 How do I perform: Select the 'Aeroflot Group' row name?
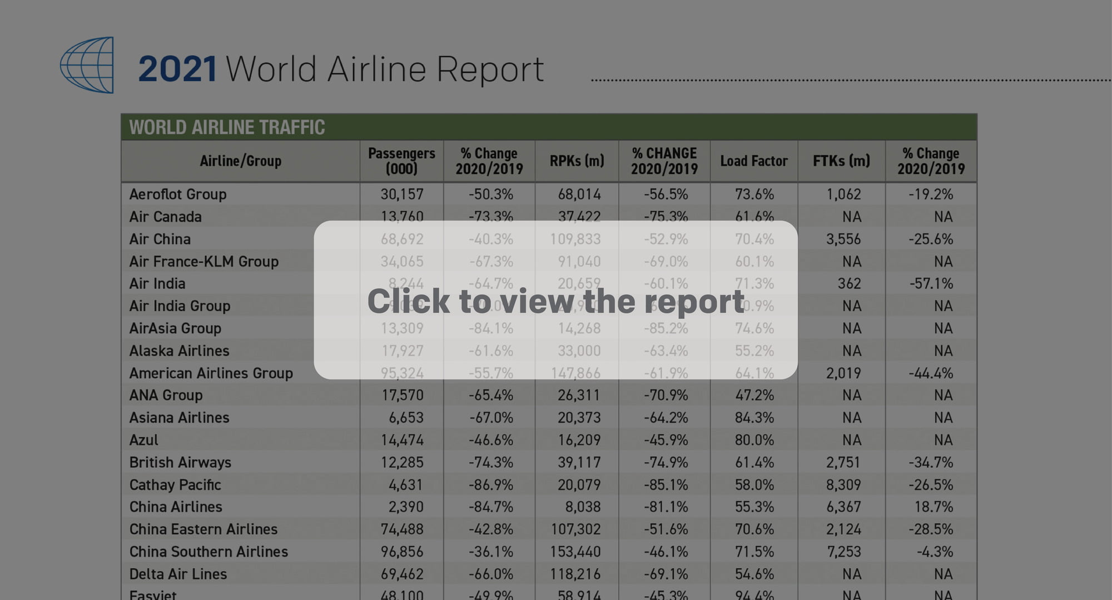click(x=178, y=194)
